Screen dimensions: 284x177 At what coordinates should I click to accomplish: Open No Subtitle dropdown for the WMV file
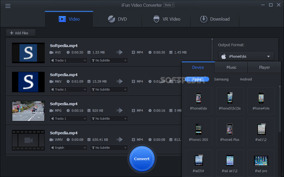click(109, 148)
